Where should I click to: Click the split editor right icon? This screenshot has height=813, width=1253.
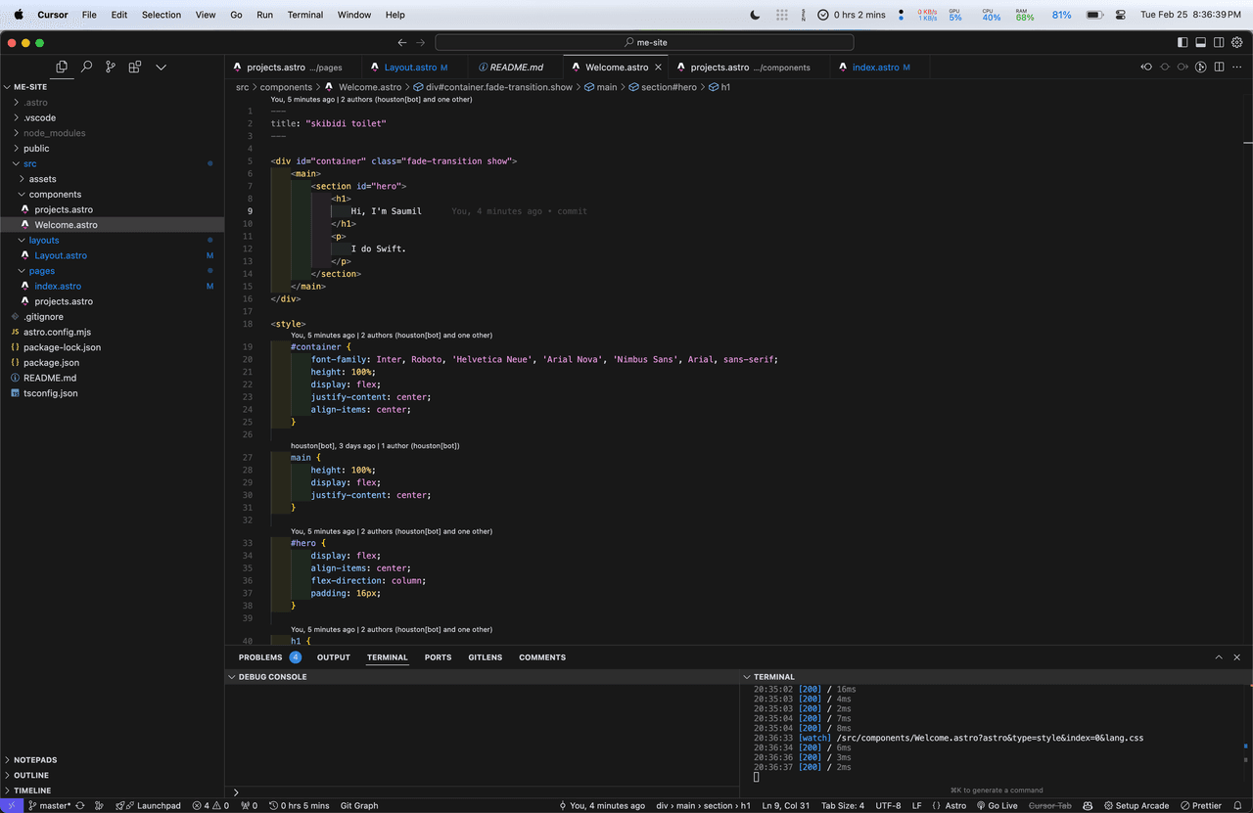pos(1219,68)
